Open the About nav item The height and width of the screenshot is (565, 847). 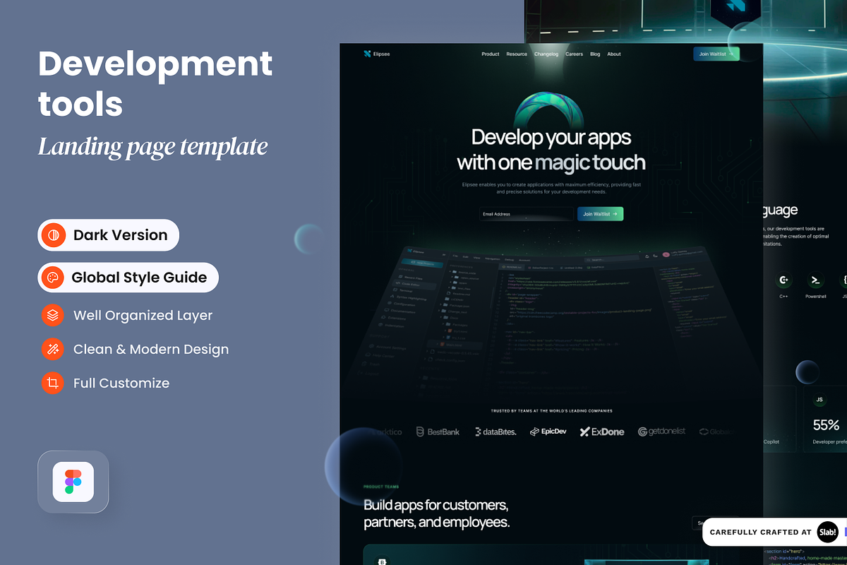[x=614, y=54]
